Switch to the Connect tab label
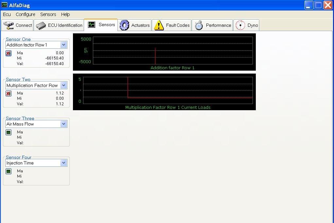 click(x=24, y=25)
